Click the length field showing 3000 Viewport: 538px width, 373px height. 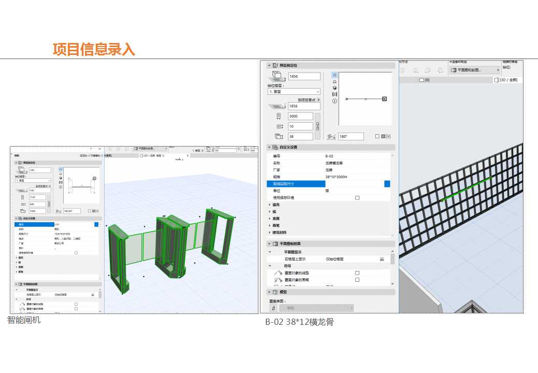pos(300,117)
